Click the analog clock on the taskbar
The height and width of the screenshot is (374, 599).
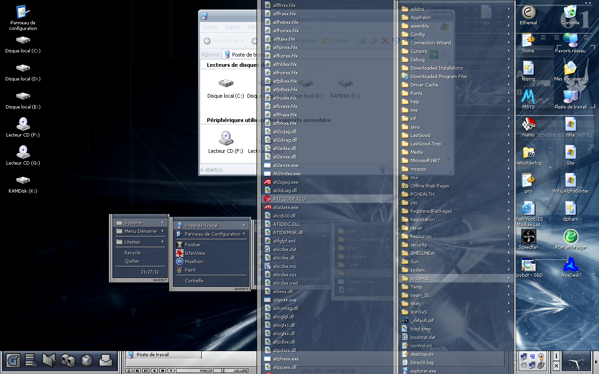click(x=576, y=361)
